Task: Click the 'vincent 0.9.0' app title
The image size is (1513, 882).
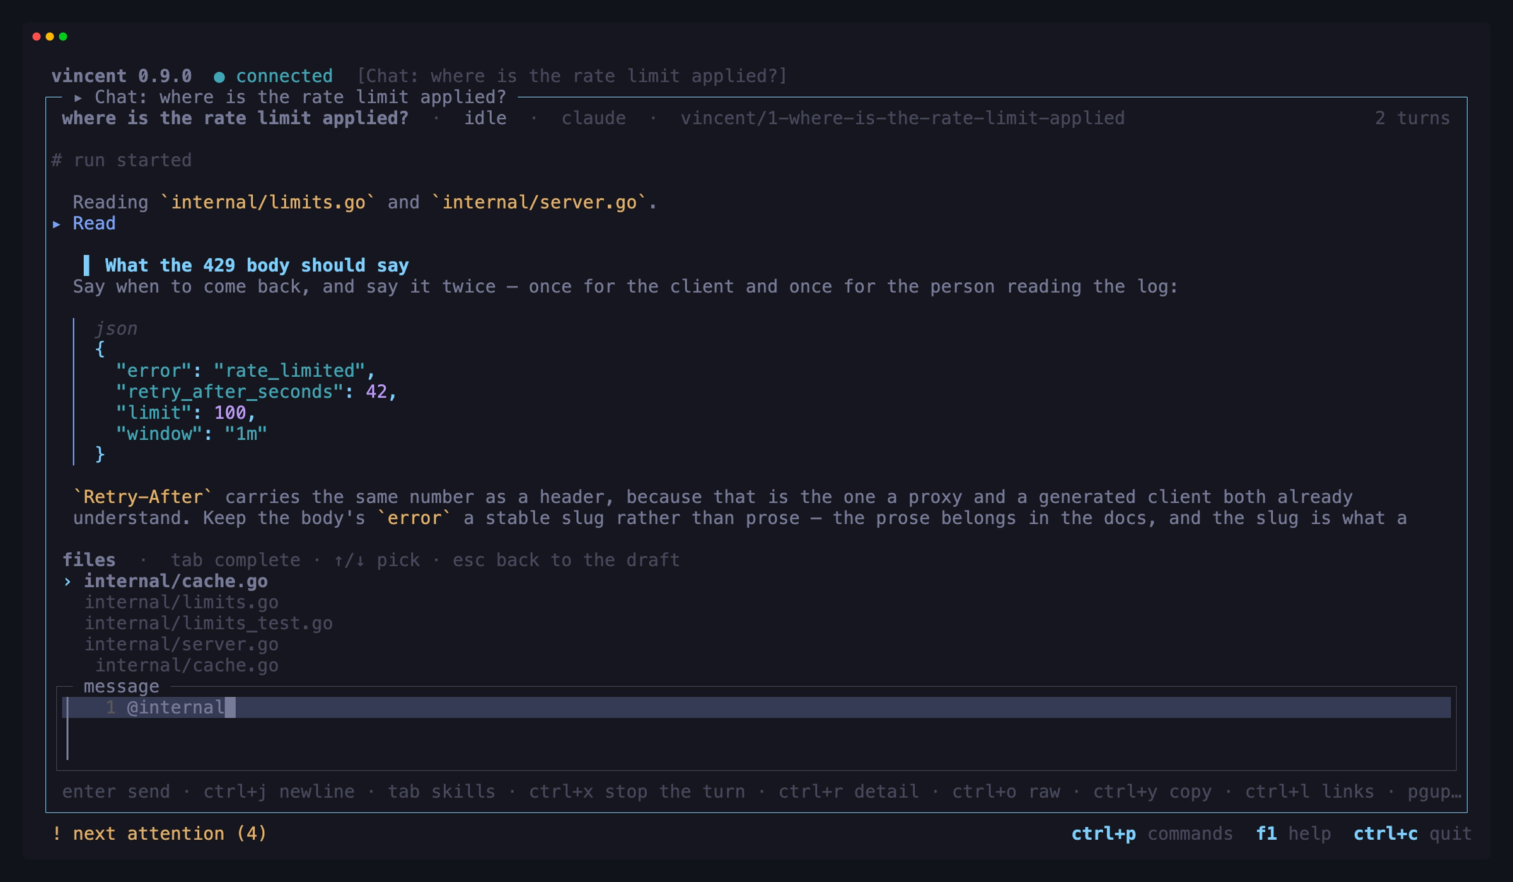Action: [122, 76]
